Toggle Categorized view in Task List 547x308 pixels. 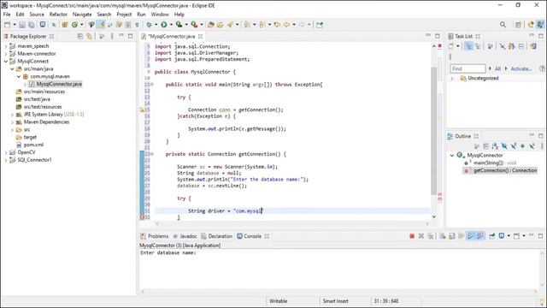pyautogui.click(x=468, y=46)
